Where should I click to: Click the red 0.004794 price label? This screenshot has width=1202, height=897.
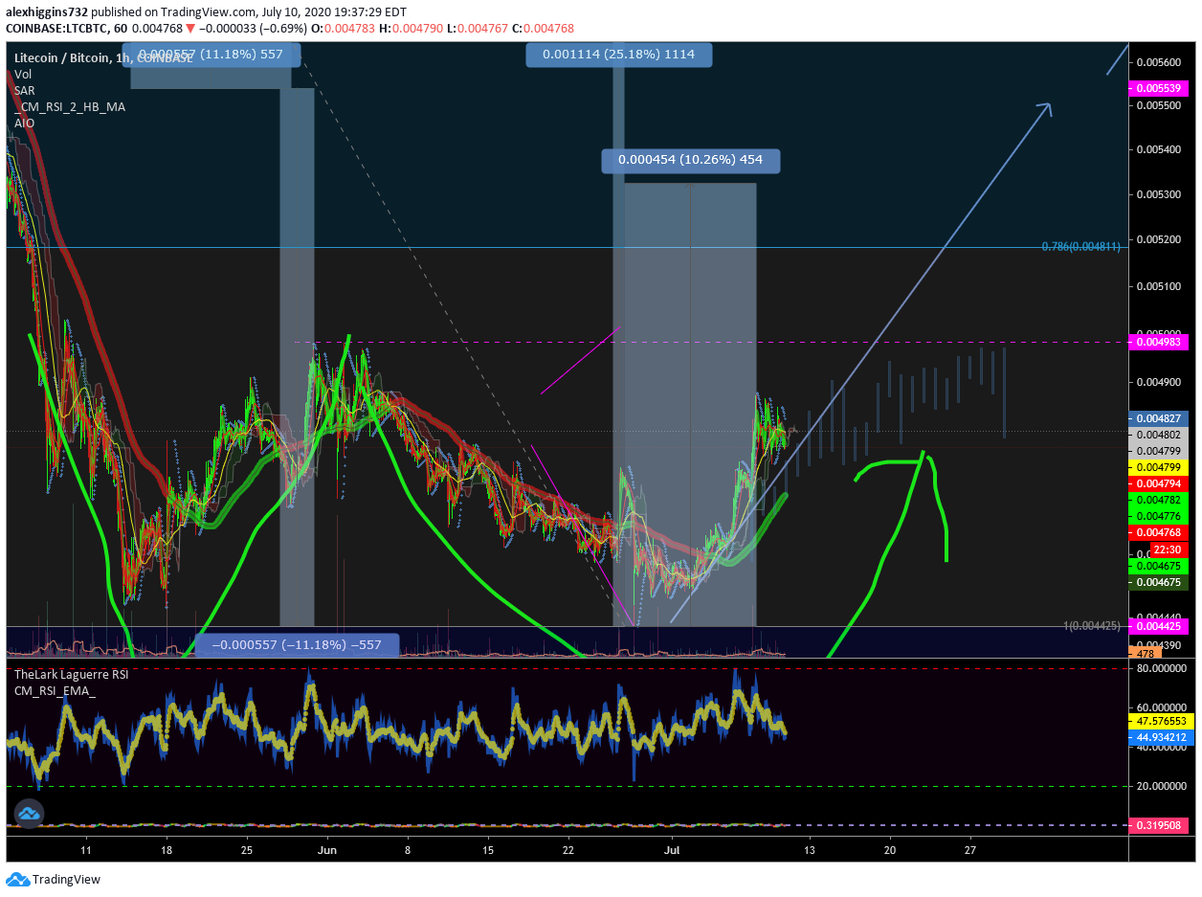1160,483
